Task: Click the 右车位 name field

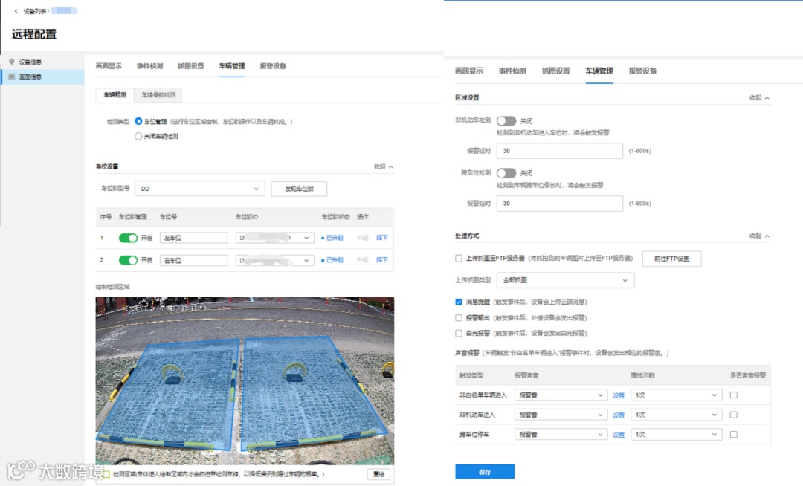Action: (x=193, y=260)
